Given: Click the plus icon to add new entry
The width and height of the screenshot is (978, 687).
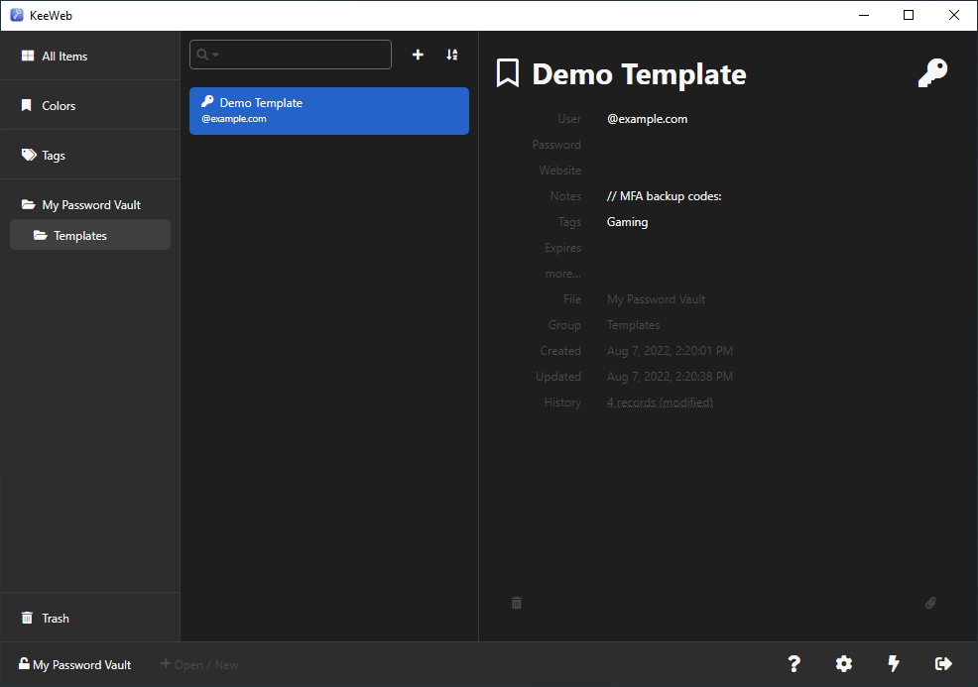Looking at the screenshot, I should point(418,55).
